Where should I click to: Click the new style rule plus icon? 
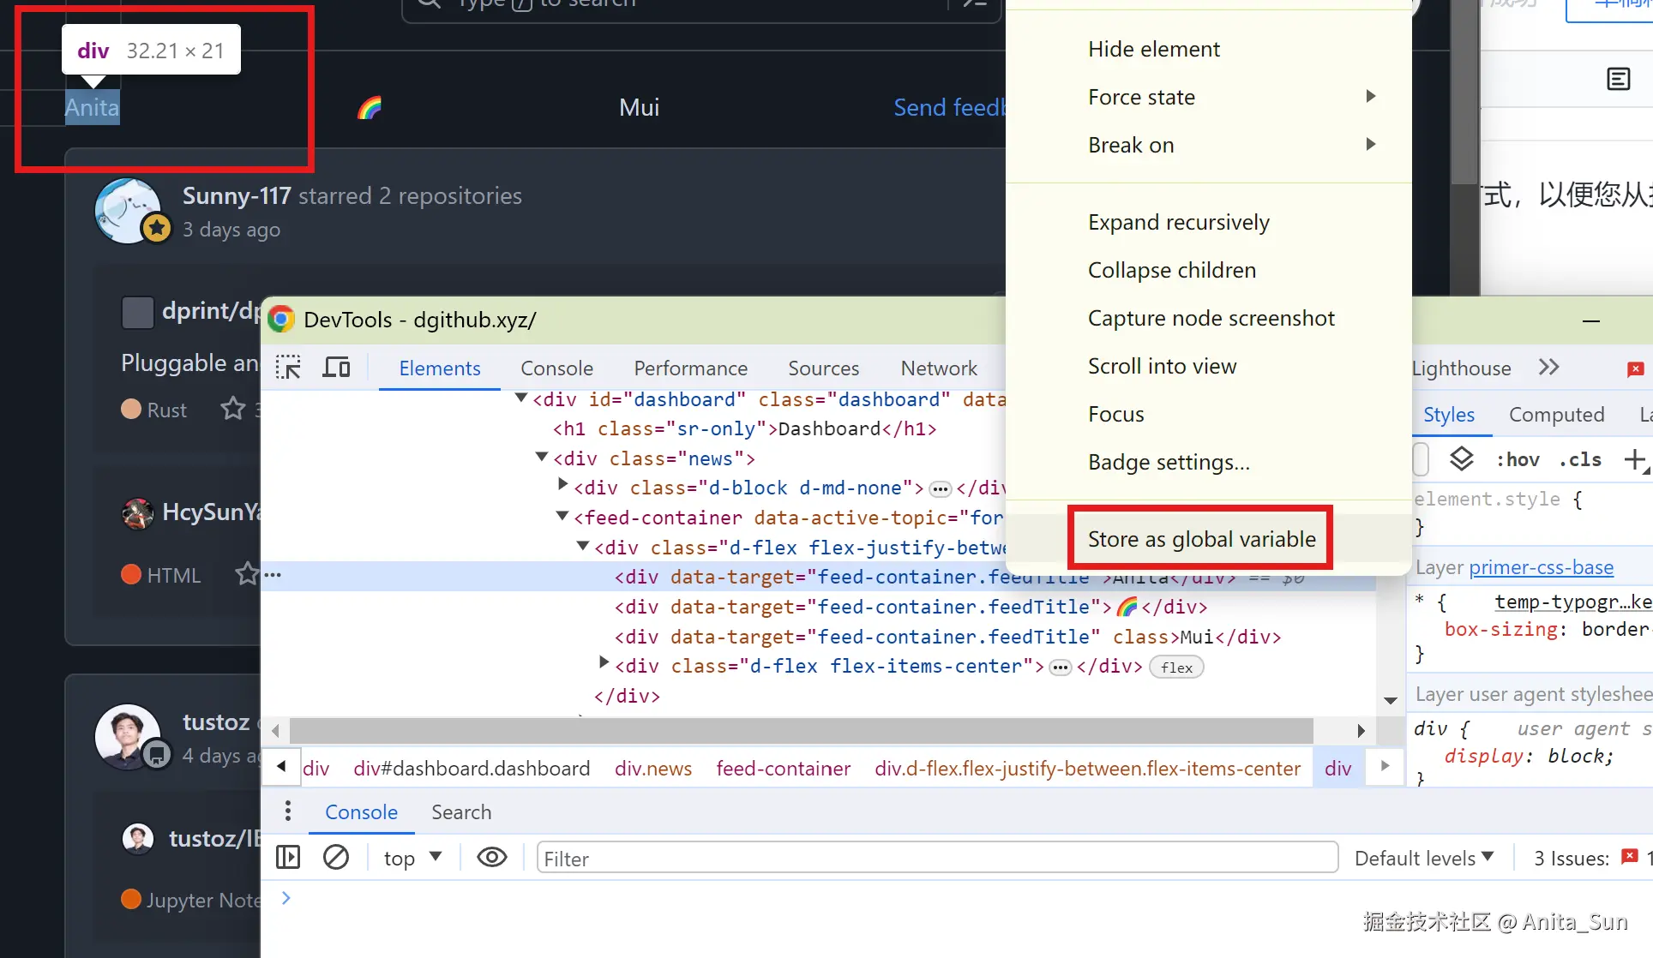pos(1634,459)
